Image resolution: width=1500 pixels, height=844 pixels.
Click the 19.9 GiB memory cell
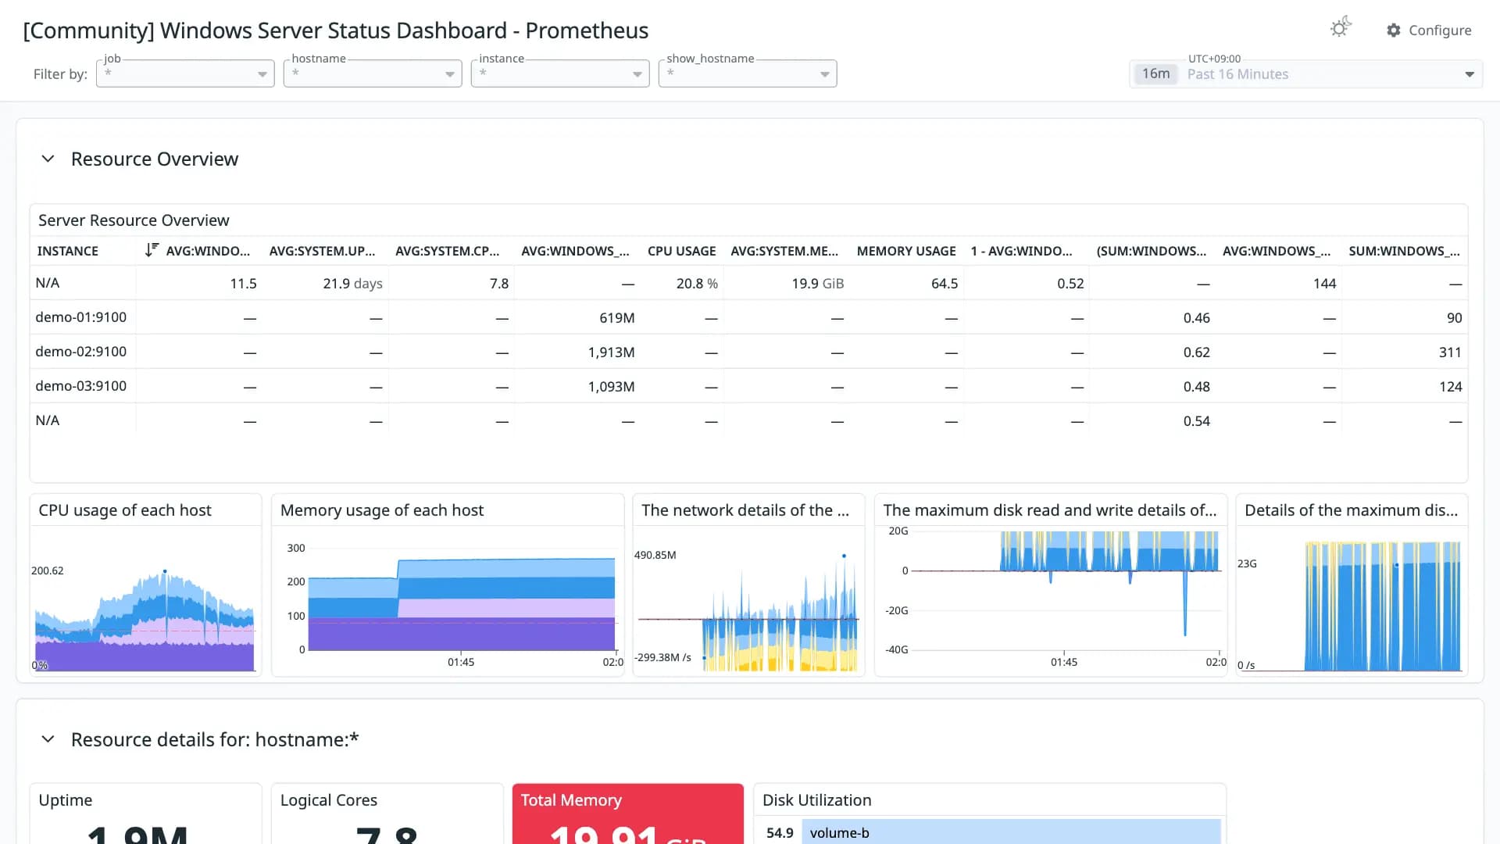point(817,283)
